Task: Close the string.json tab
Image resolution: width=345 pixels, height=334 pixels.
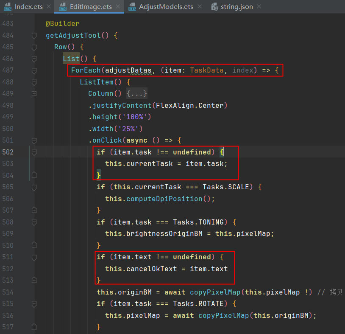Action: (x=259, y=7)
